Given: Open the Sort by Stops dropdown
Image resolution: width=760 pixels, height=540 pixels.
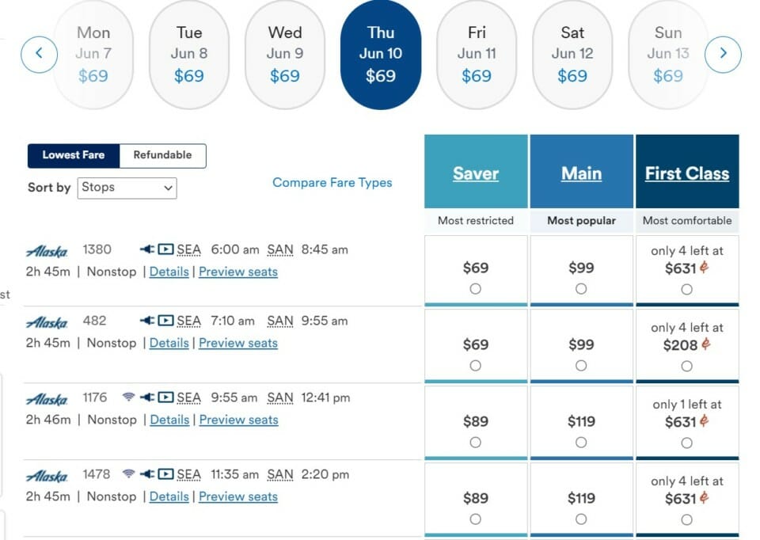Looking at the screenshot, I should pyautogui.click(x=127, y=188).
